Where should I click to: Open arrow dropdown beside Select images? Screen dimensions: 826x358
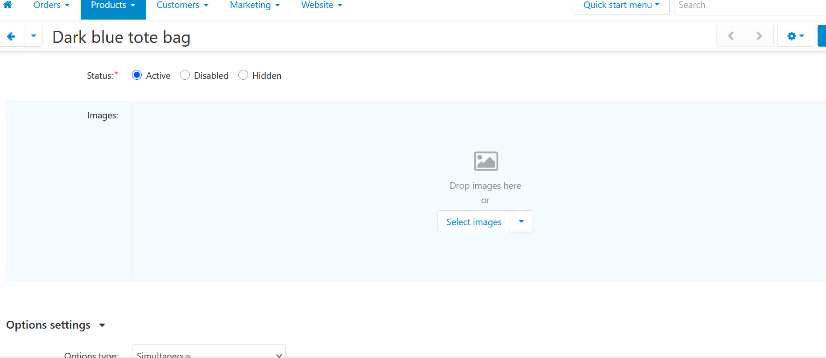point(521,221)
